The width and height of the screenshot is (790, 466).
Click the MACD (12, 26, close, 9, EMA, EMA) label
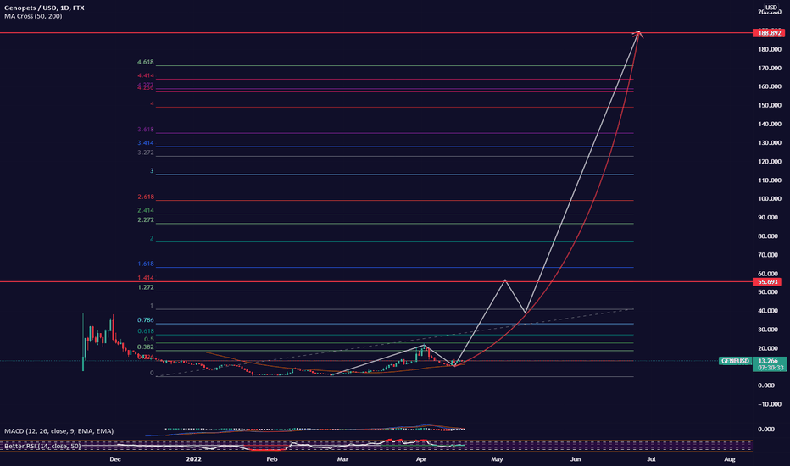click(x=59, y=431)
